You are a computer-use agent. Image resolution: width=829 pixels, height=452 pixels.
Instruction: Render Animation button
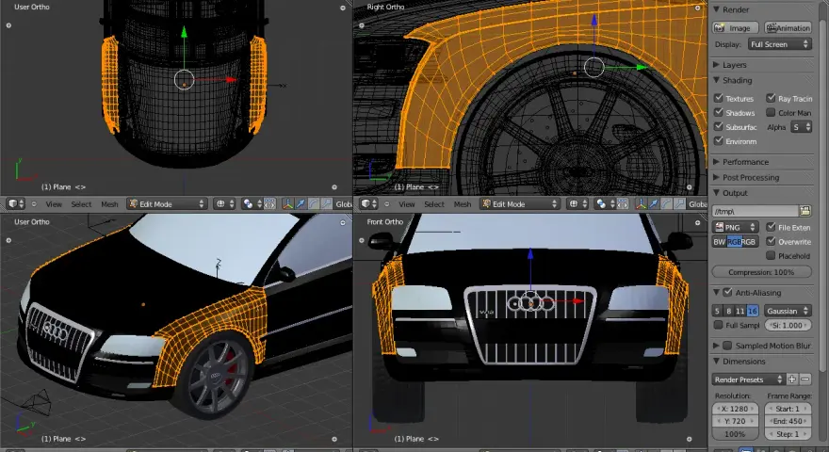[x=788, y=28]
